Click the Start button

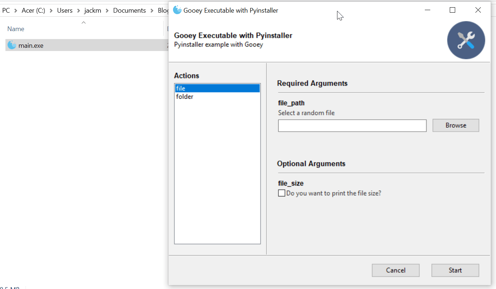point(455,270)
